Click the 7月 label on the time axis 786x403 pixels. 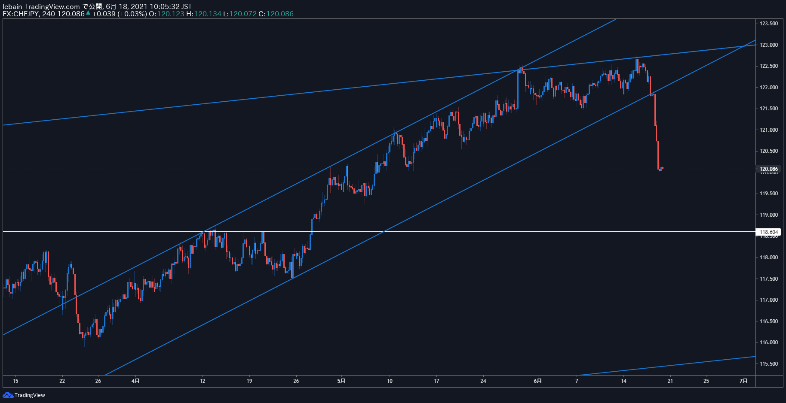(x=743, y=381)
